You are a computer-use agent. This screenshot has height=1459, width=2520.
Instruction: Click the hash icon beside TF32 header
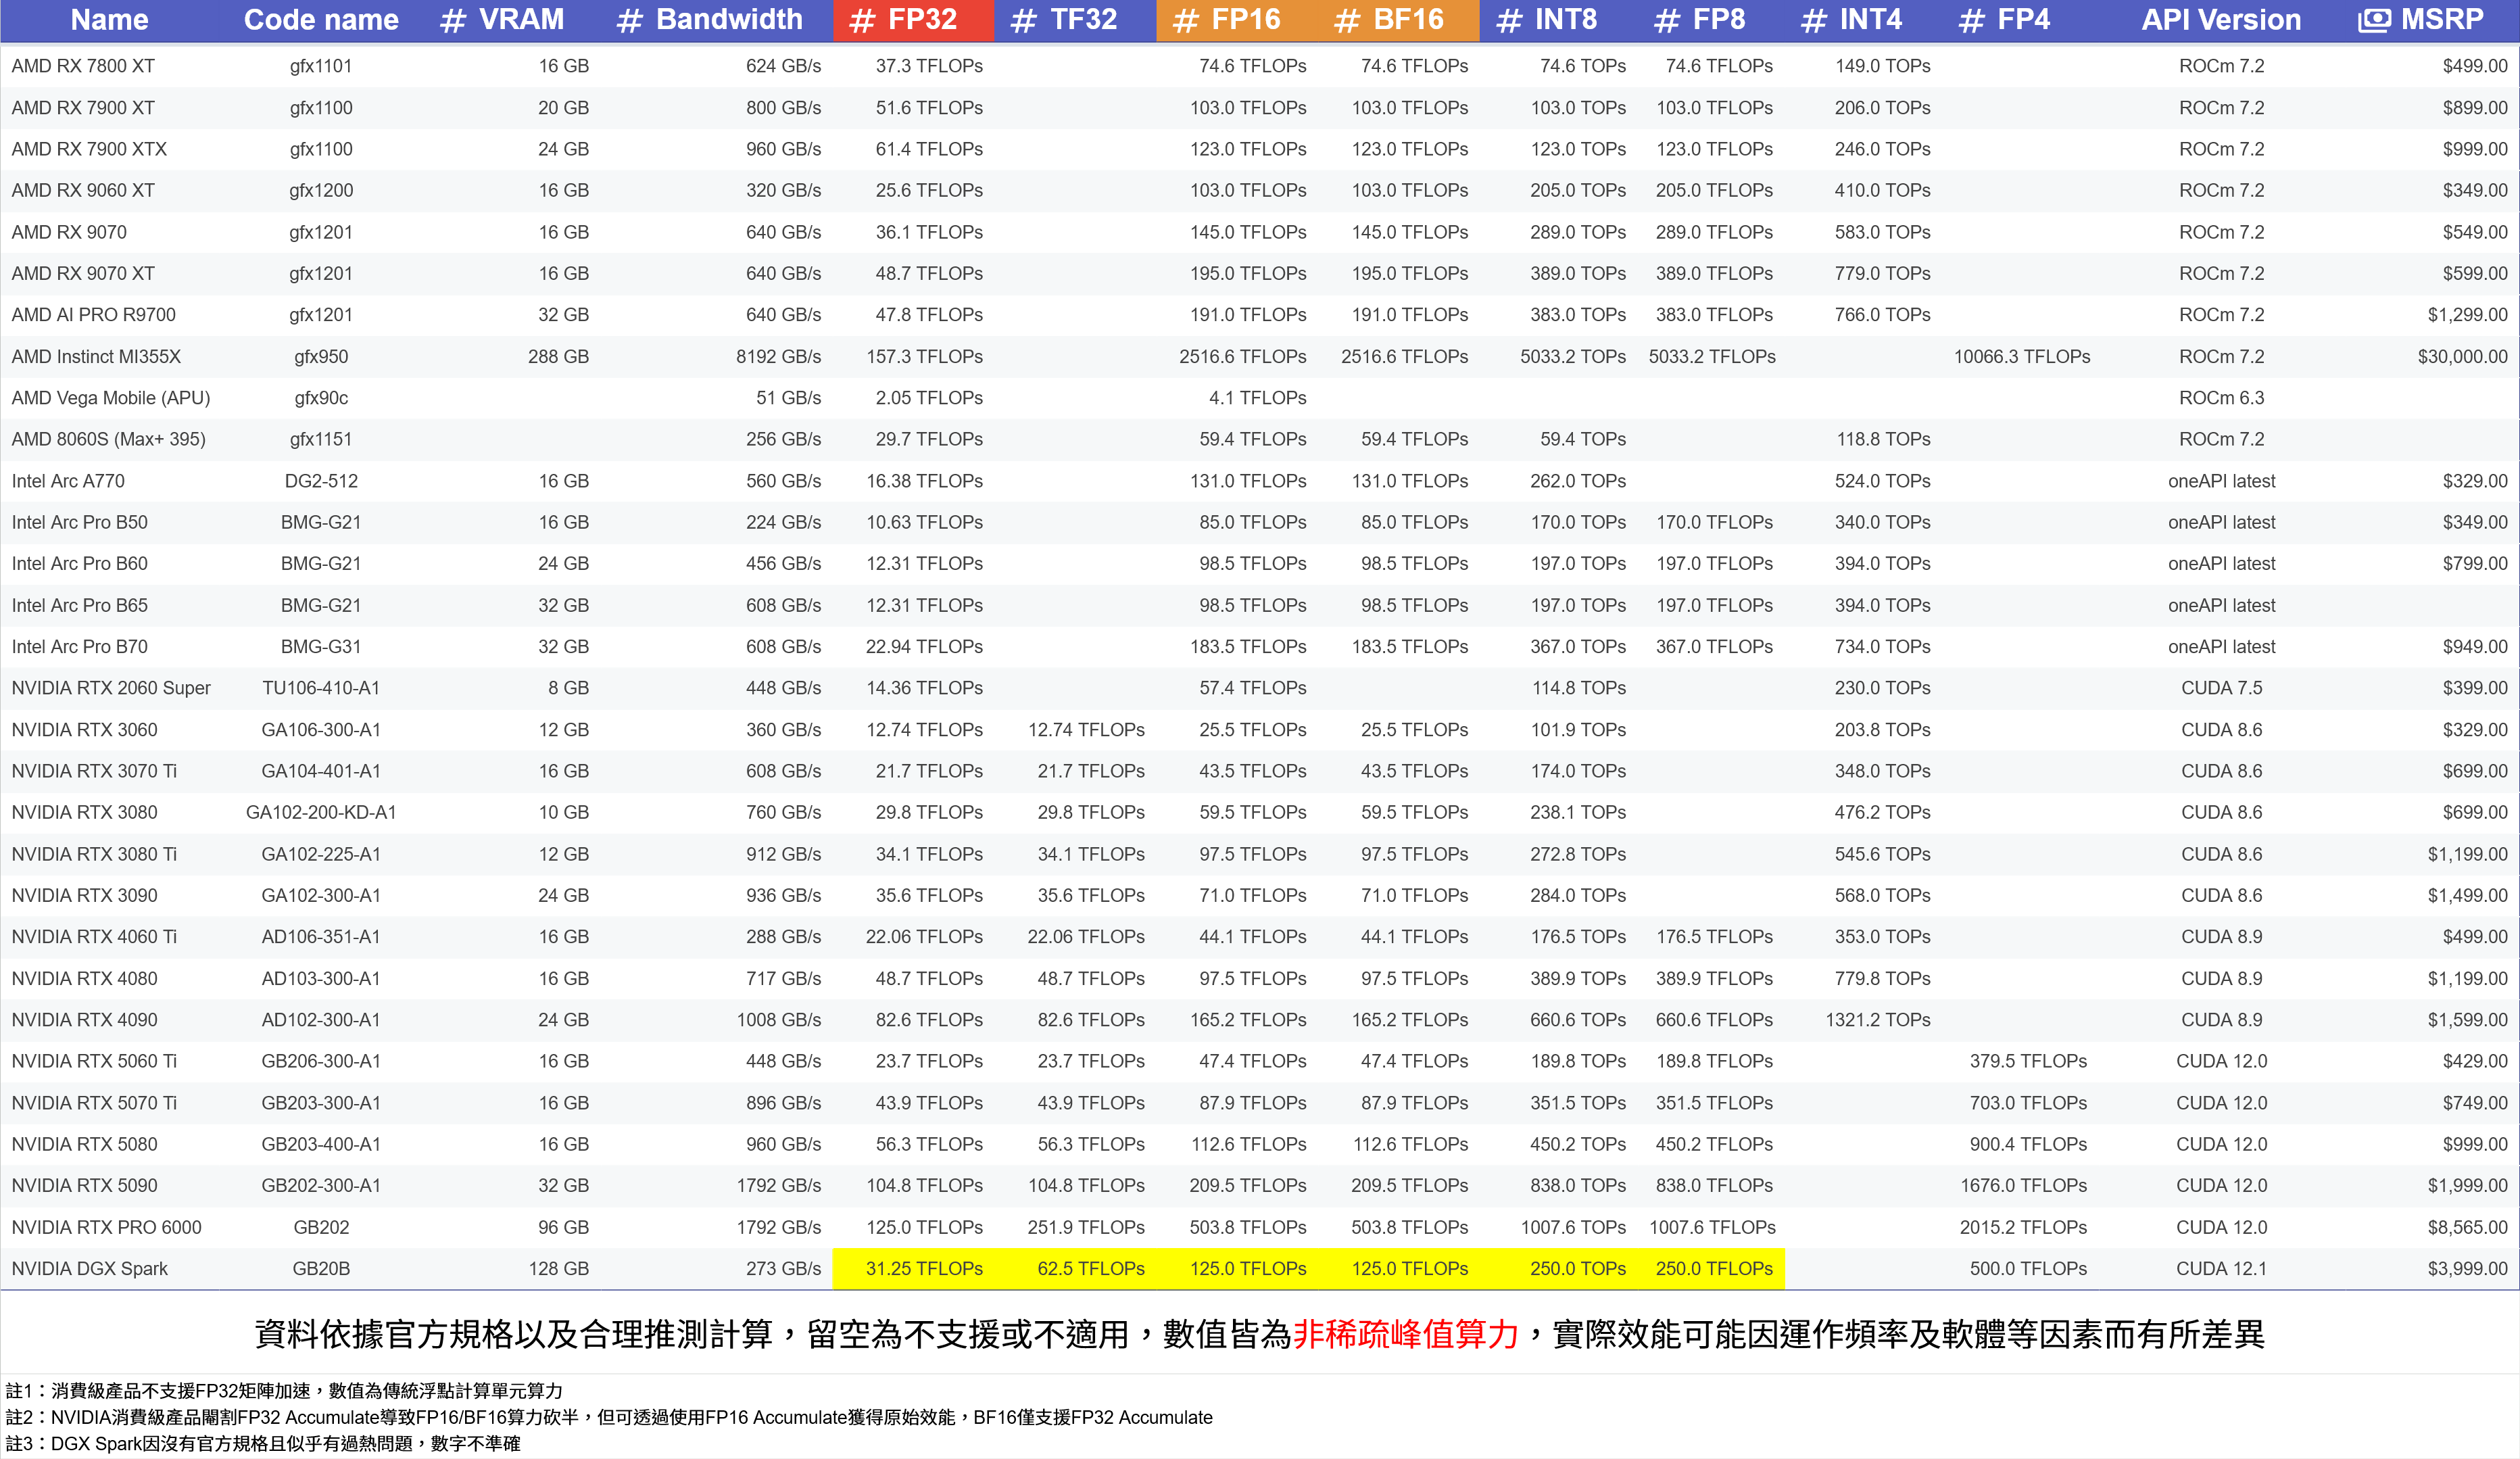click(1024, 21)
